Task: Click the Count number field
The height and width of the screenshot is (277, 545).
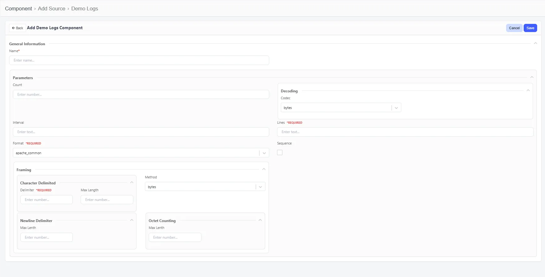Action: coord(141,95)
